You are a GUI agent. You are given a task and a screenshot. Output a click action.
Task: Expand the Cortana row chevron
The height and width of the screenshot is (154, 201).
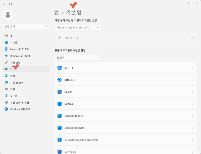tap(192, 104)
